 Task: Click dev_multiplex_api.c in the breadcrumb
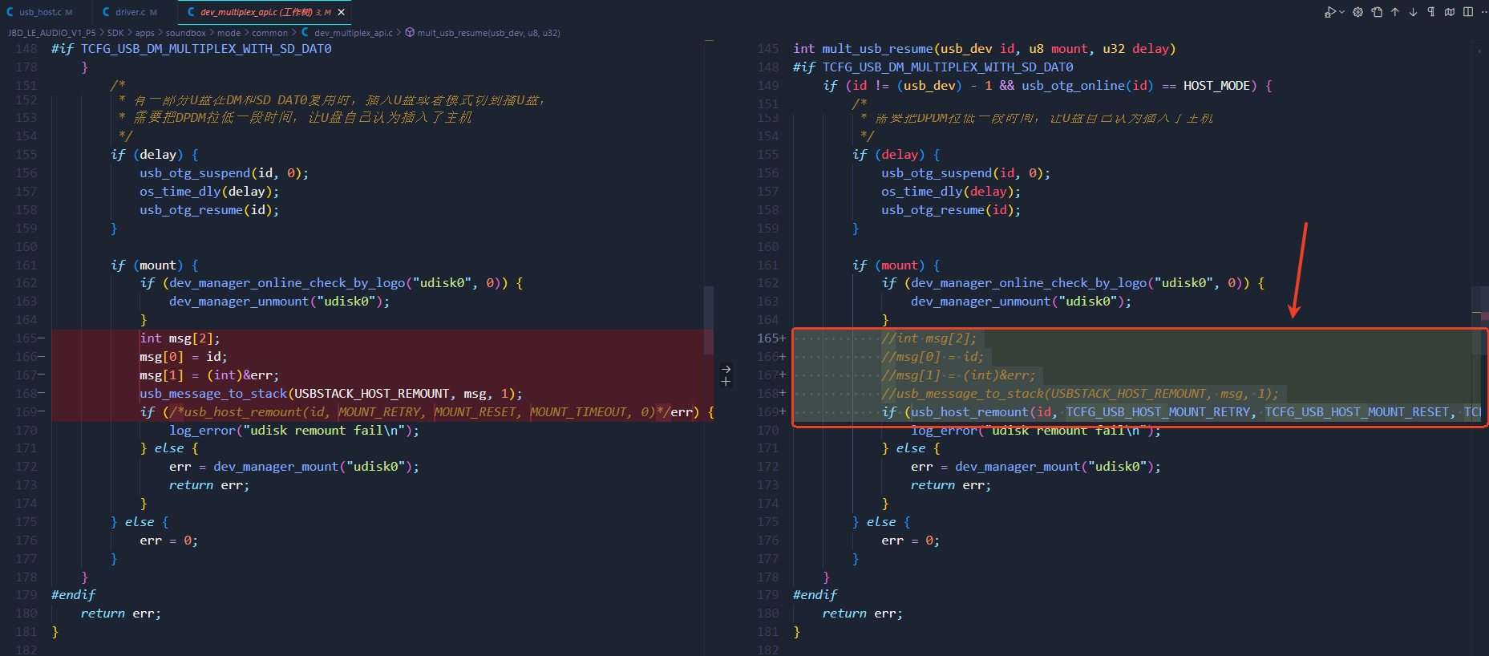(x=354, y=33)
